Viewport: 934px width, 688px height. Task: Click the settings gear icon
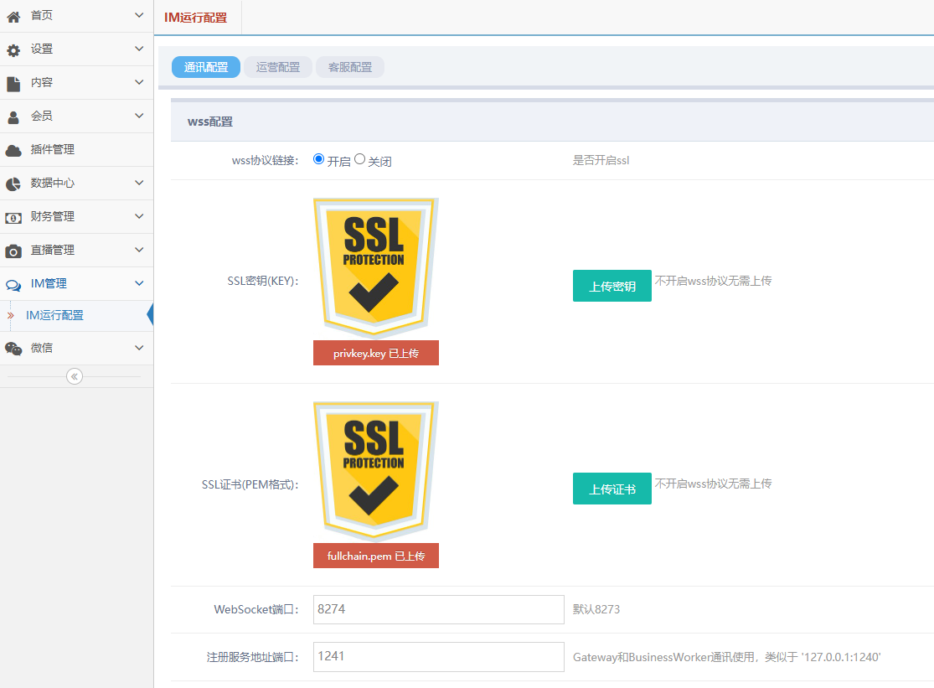[x=13, y=50]
